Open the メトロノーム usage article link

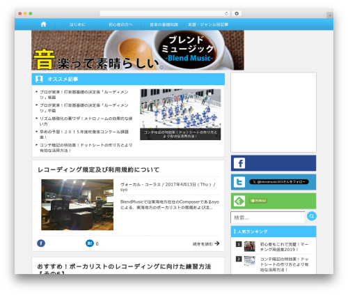coord(86,121)
